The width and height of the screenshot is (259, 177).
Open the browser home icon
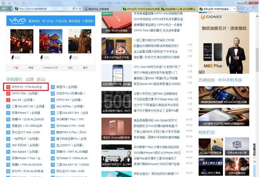click(246, 8)
